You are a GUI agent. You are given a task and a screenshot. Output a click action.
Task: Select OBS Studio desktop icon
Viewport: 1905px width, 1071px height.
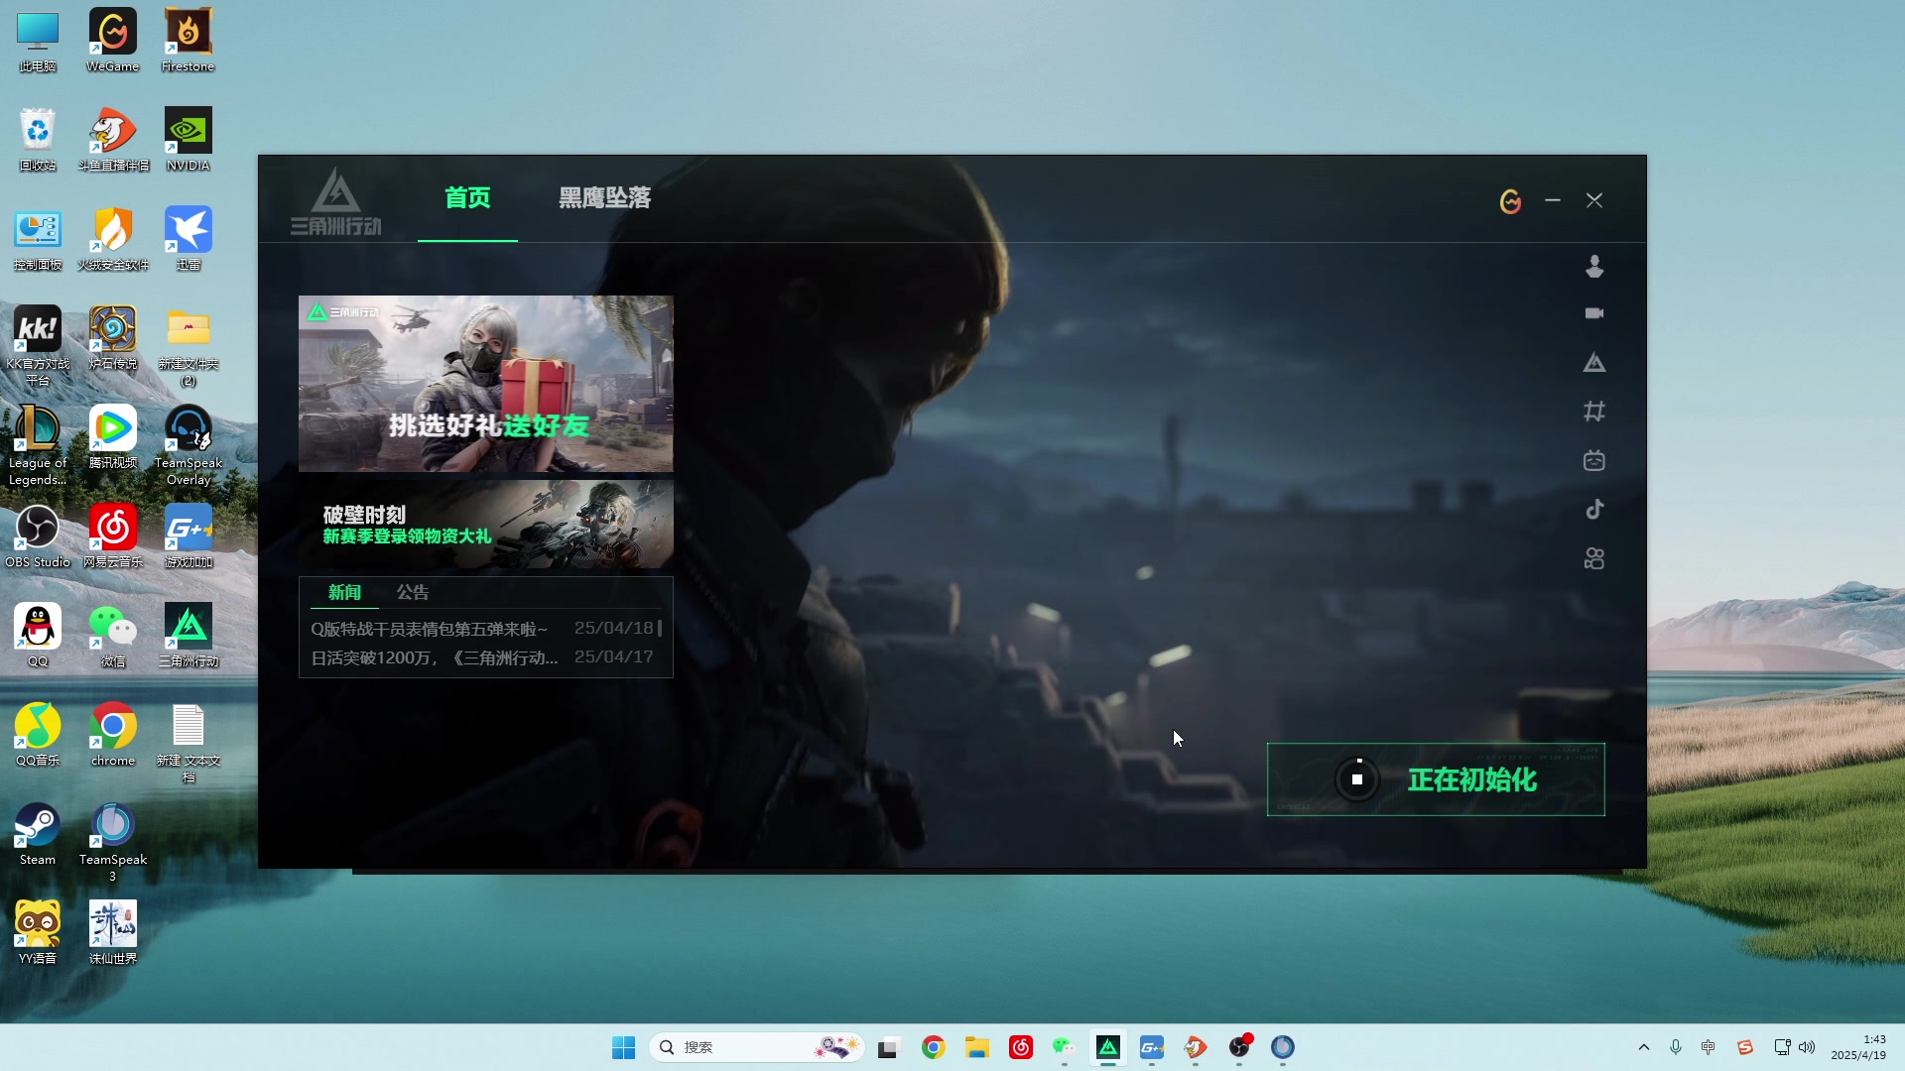pos(38,536)
